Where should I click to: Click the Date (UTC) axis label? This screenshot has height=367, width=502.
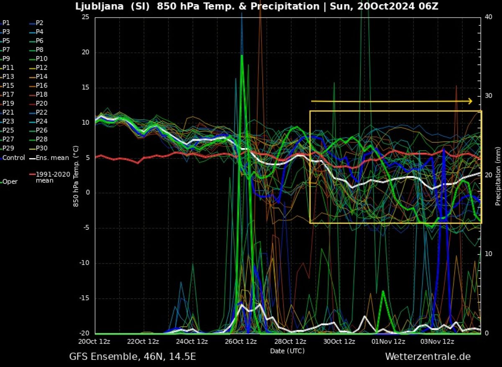[x=287, y=351]
